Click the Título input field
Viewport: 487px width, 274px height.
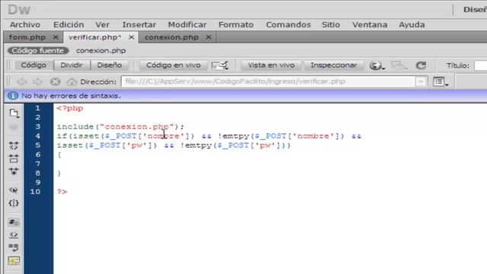pyautogui.click(x=480, y=65)
